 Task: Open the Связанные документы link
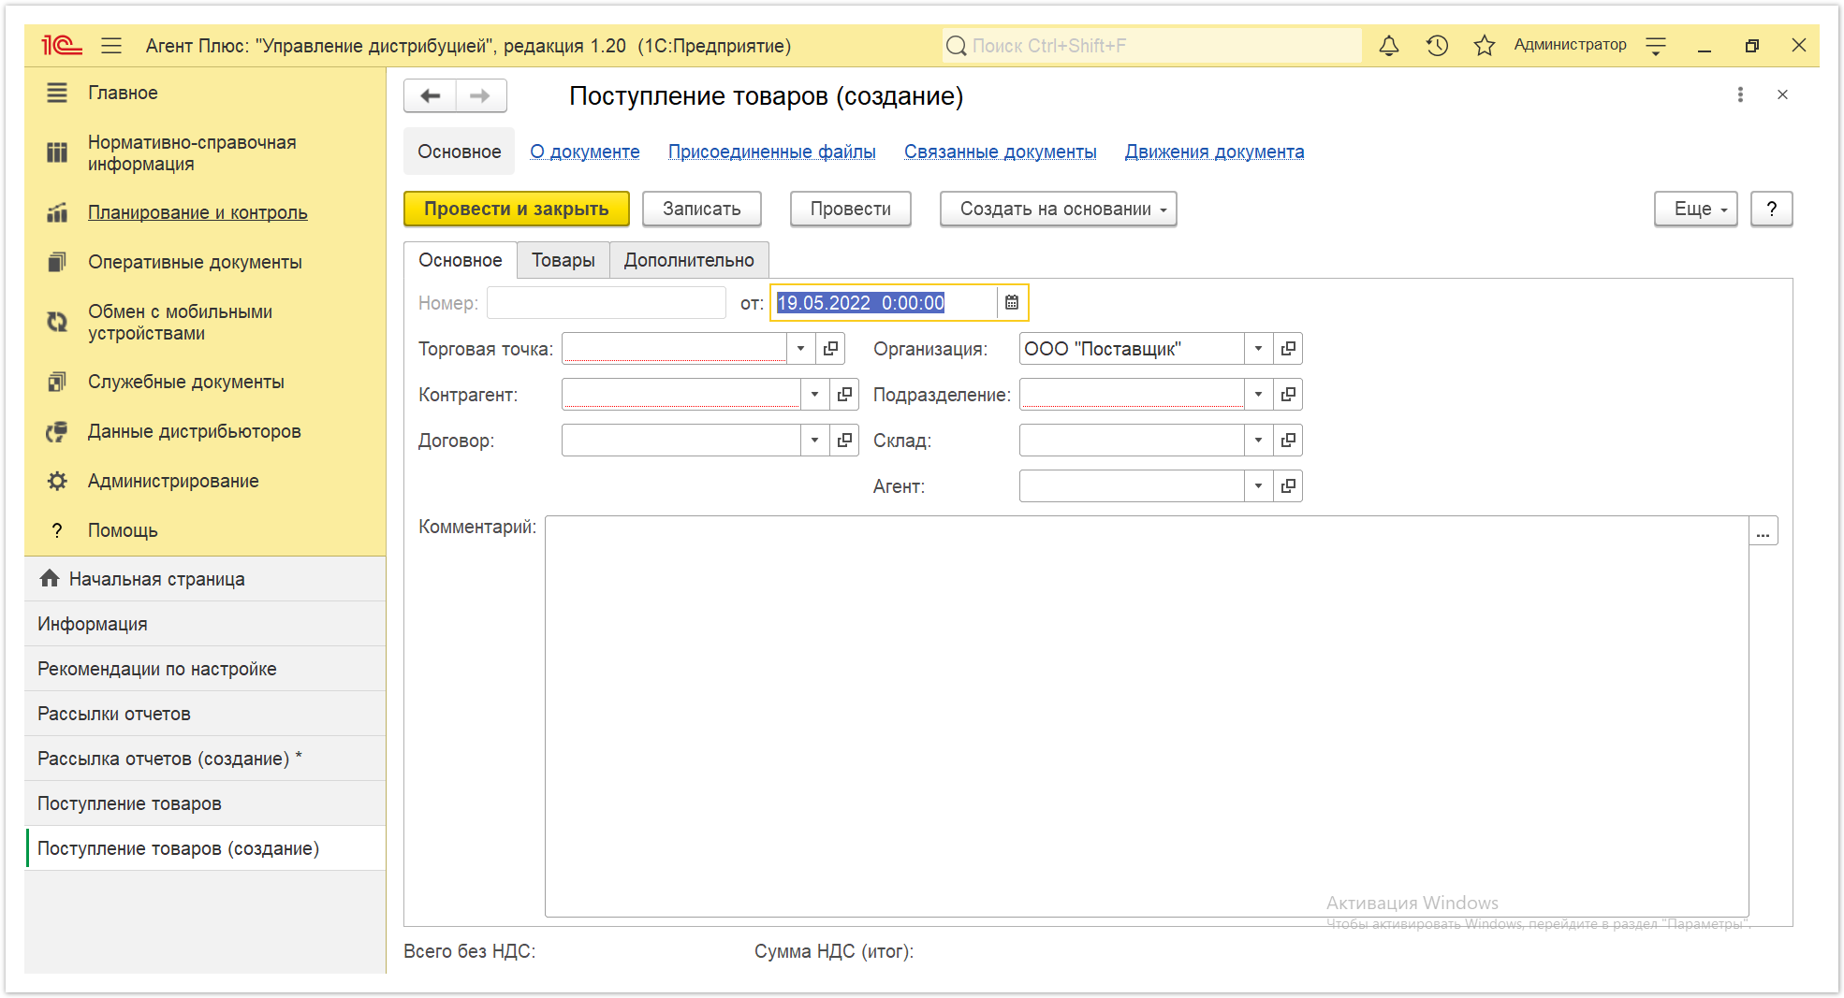[x=1000, y=152]
